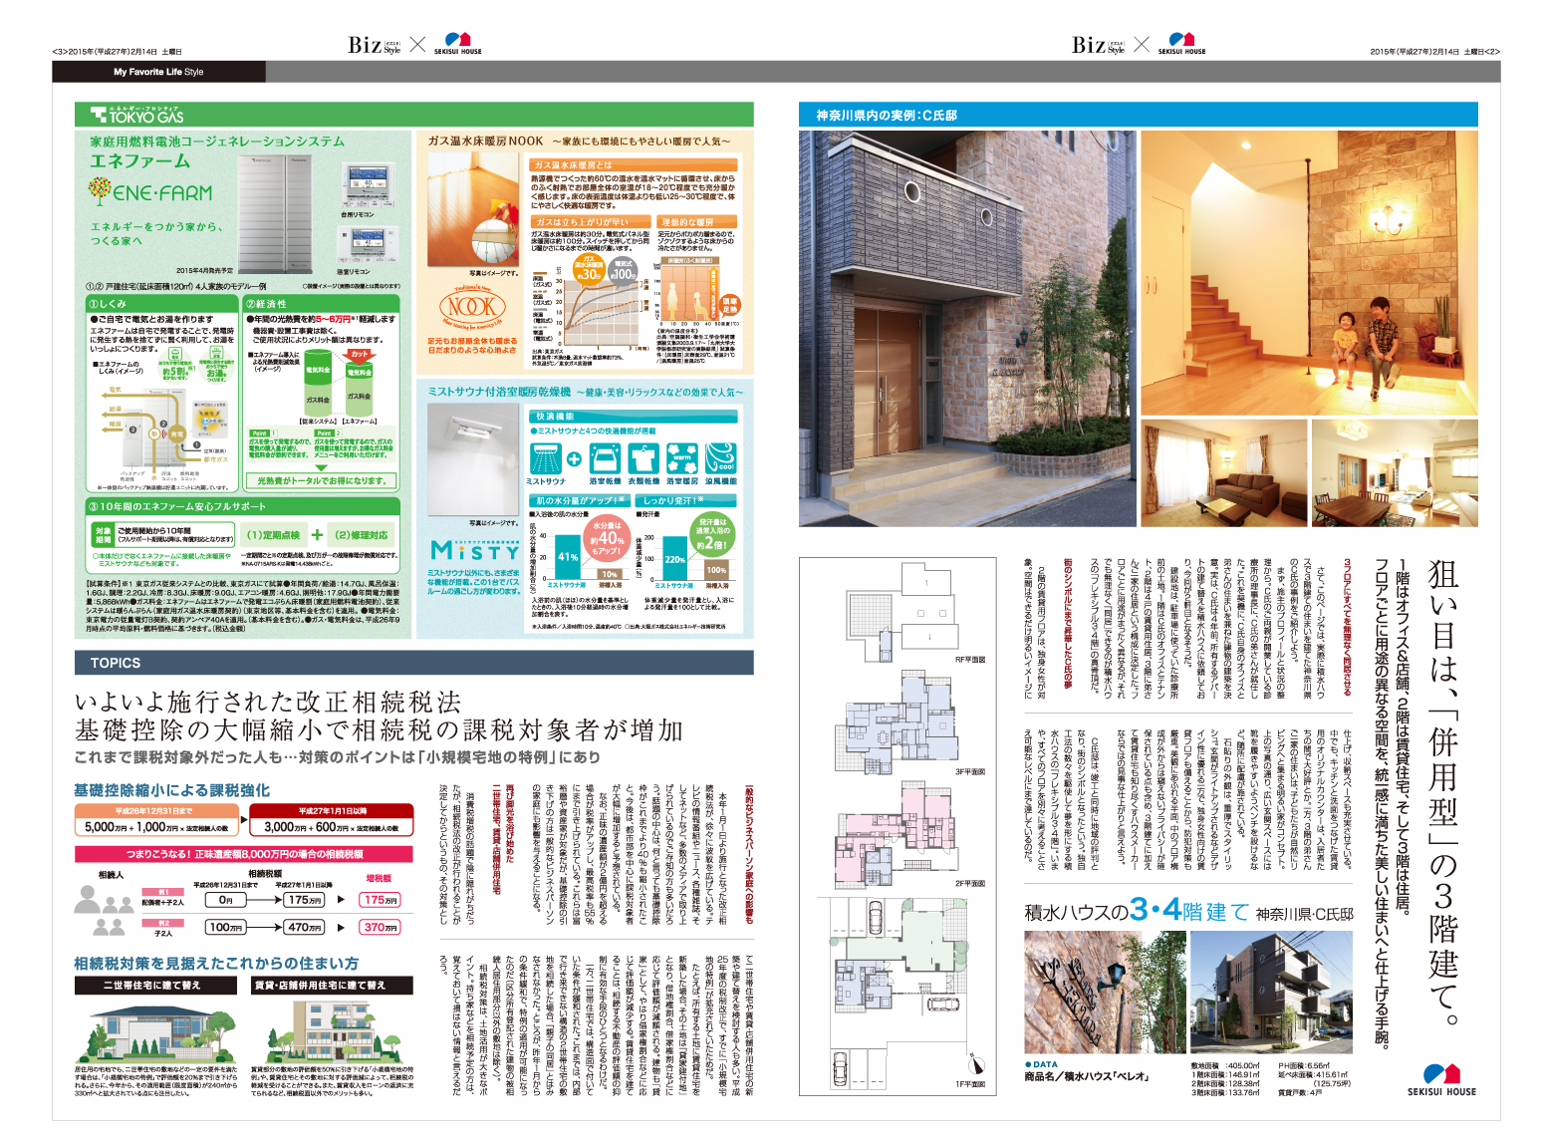Click the ②経済性 green section header
The image size is (1543, 1148).
pos(322,303)
